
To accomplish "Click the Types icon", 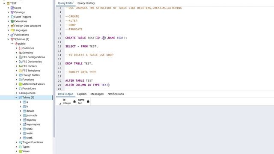I will click(x=20, y=147).
